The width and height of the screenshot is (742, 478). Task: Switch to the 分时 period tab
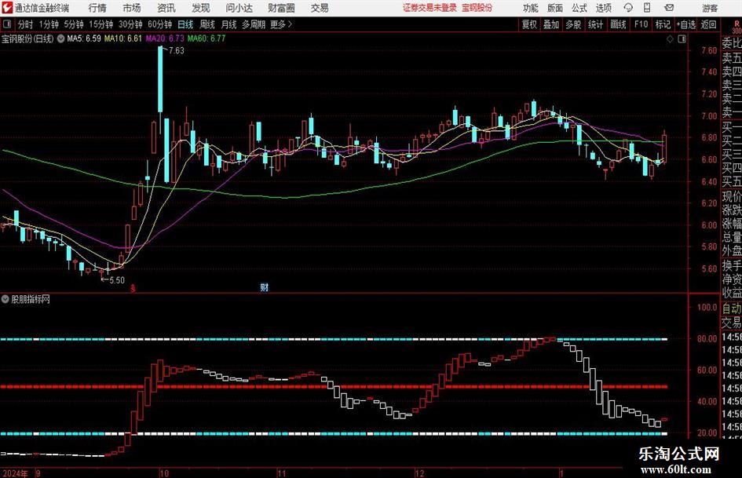tap(25, 24)
